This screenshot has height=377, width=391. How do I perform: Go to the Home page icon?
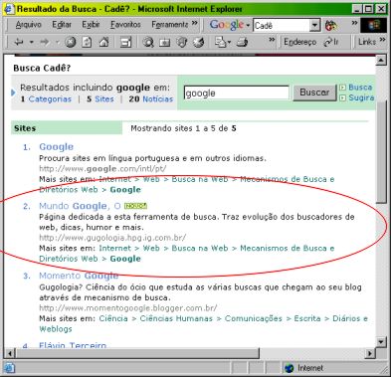tap(103, 42)
